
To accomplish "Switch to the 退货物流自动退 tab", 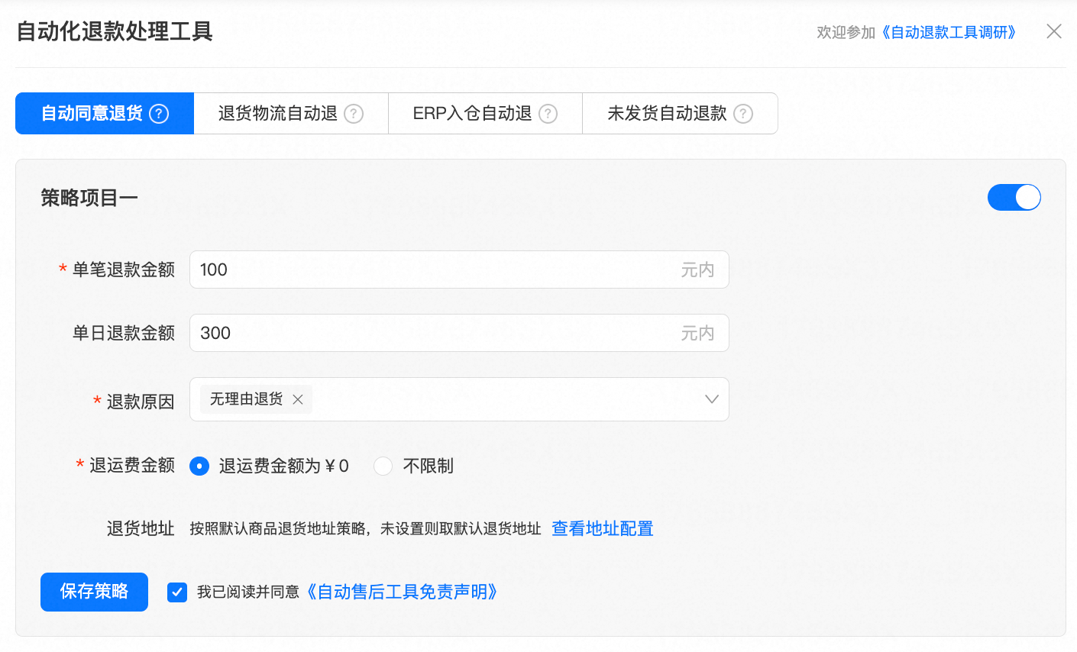I will [278, 114].
